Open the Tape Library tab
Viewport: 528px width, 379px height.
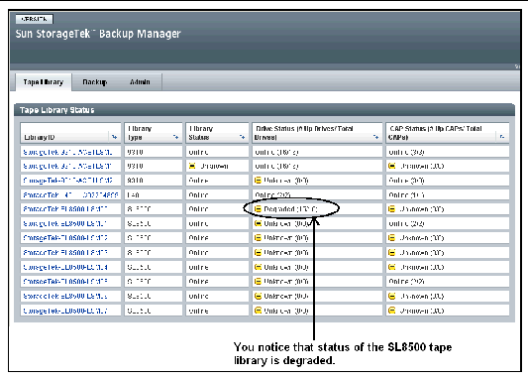pos(44,82)
